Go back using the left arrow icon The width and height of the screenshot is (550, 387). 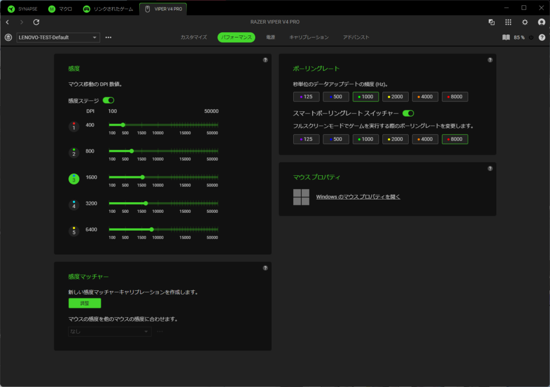click(8, 22)
